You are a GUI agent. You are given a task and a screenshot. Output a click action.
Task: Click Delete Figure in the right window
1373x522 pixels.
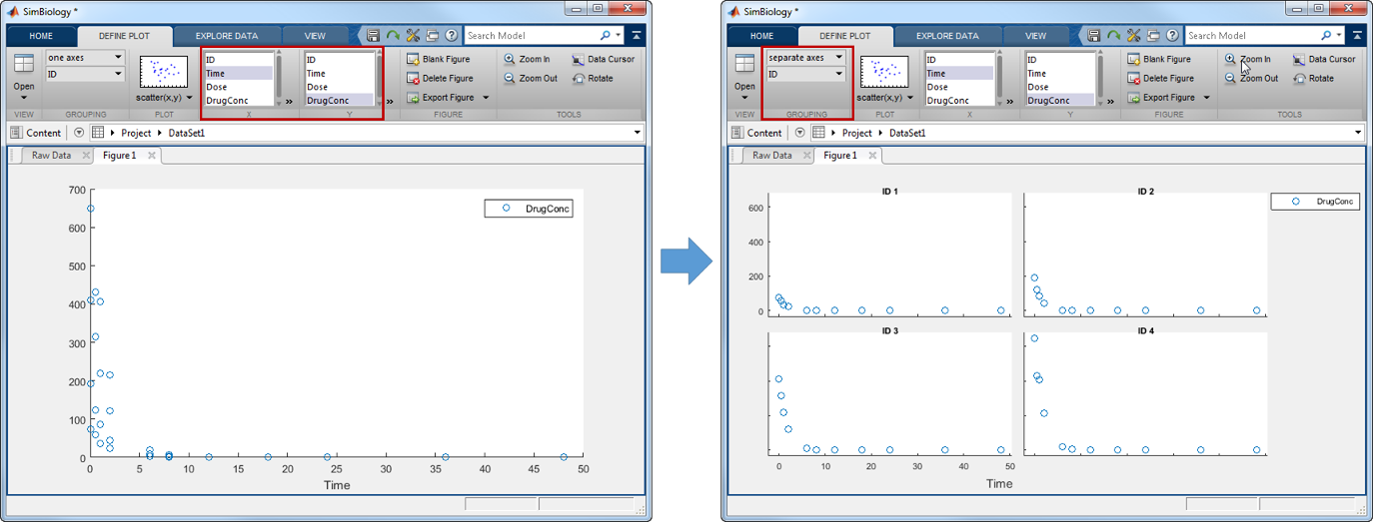pos(1161,78)
